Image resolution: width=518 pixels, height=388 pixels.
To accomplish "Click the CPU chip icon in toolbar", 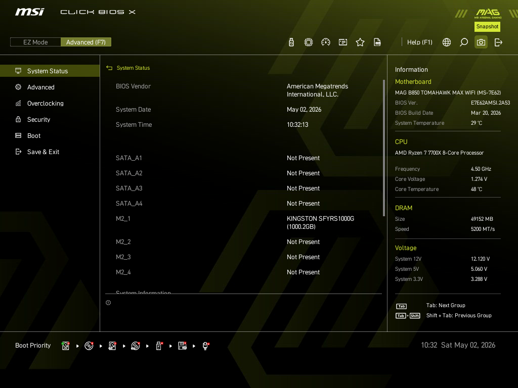I will coord(308,42).
